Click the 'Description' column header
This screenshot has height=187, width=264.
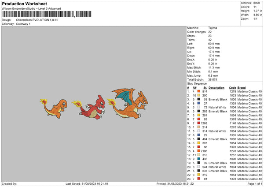click(x=216, y=88)
